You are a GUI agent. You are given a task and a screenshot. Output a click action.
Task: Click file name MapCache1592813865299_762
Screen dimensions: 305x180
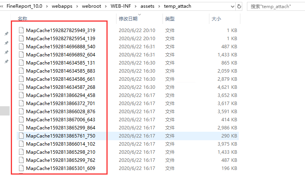60,160
